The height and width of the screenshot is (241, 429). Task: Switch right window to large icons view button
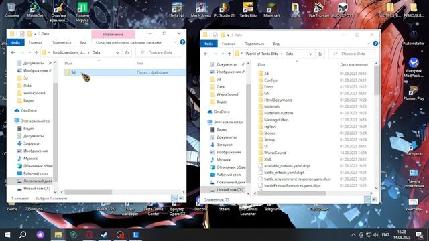374,199
